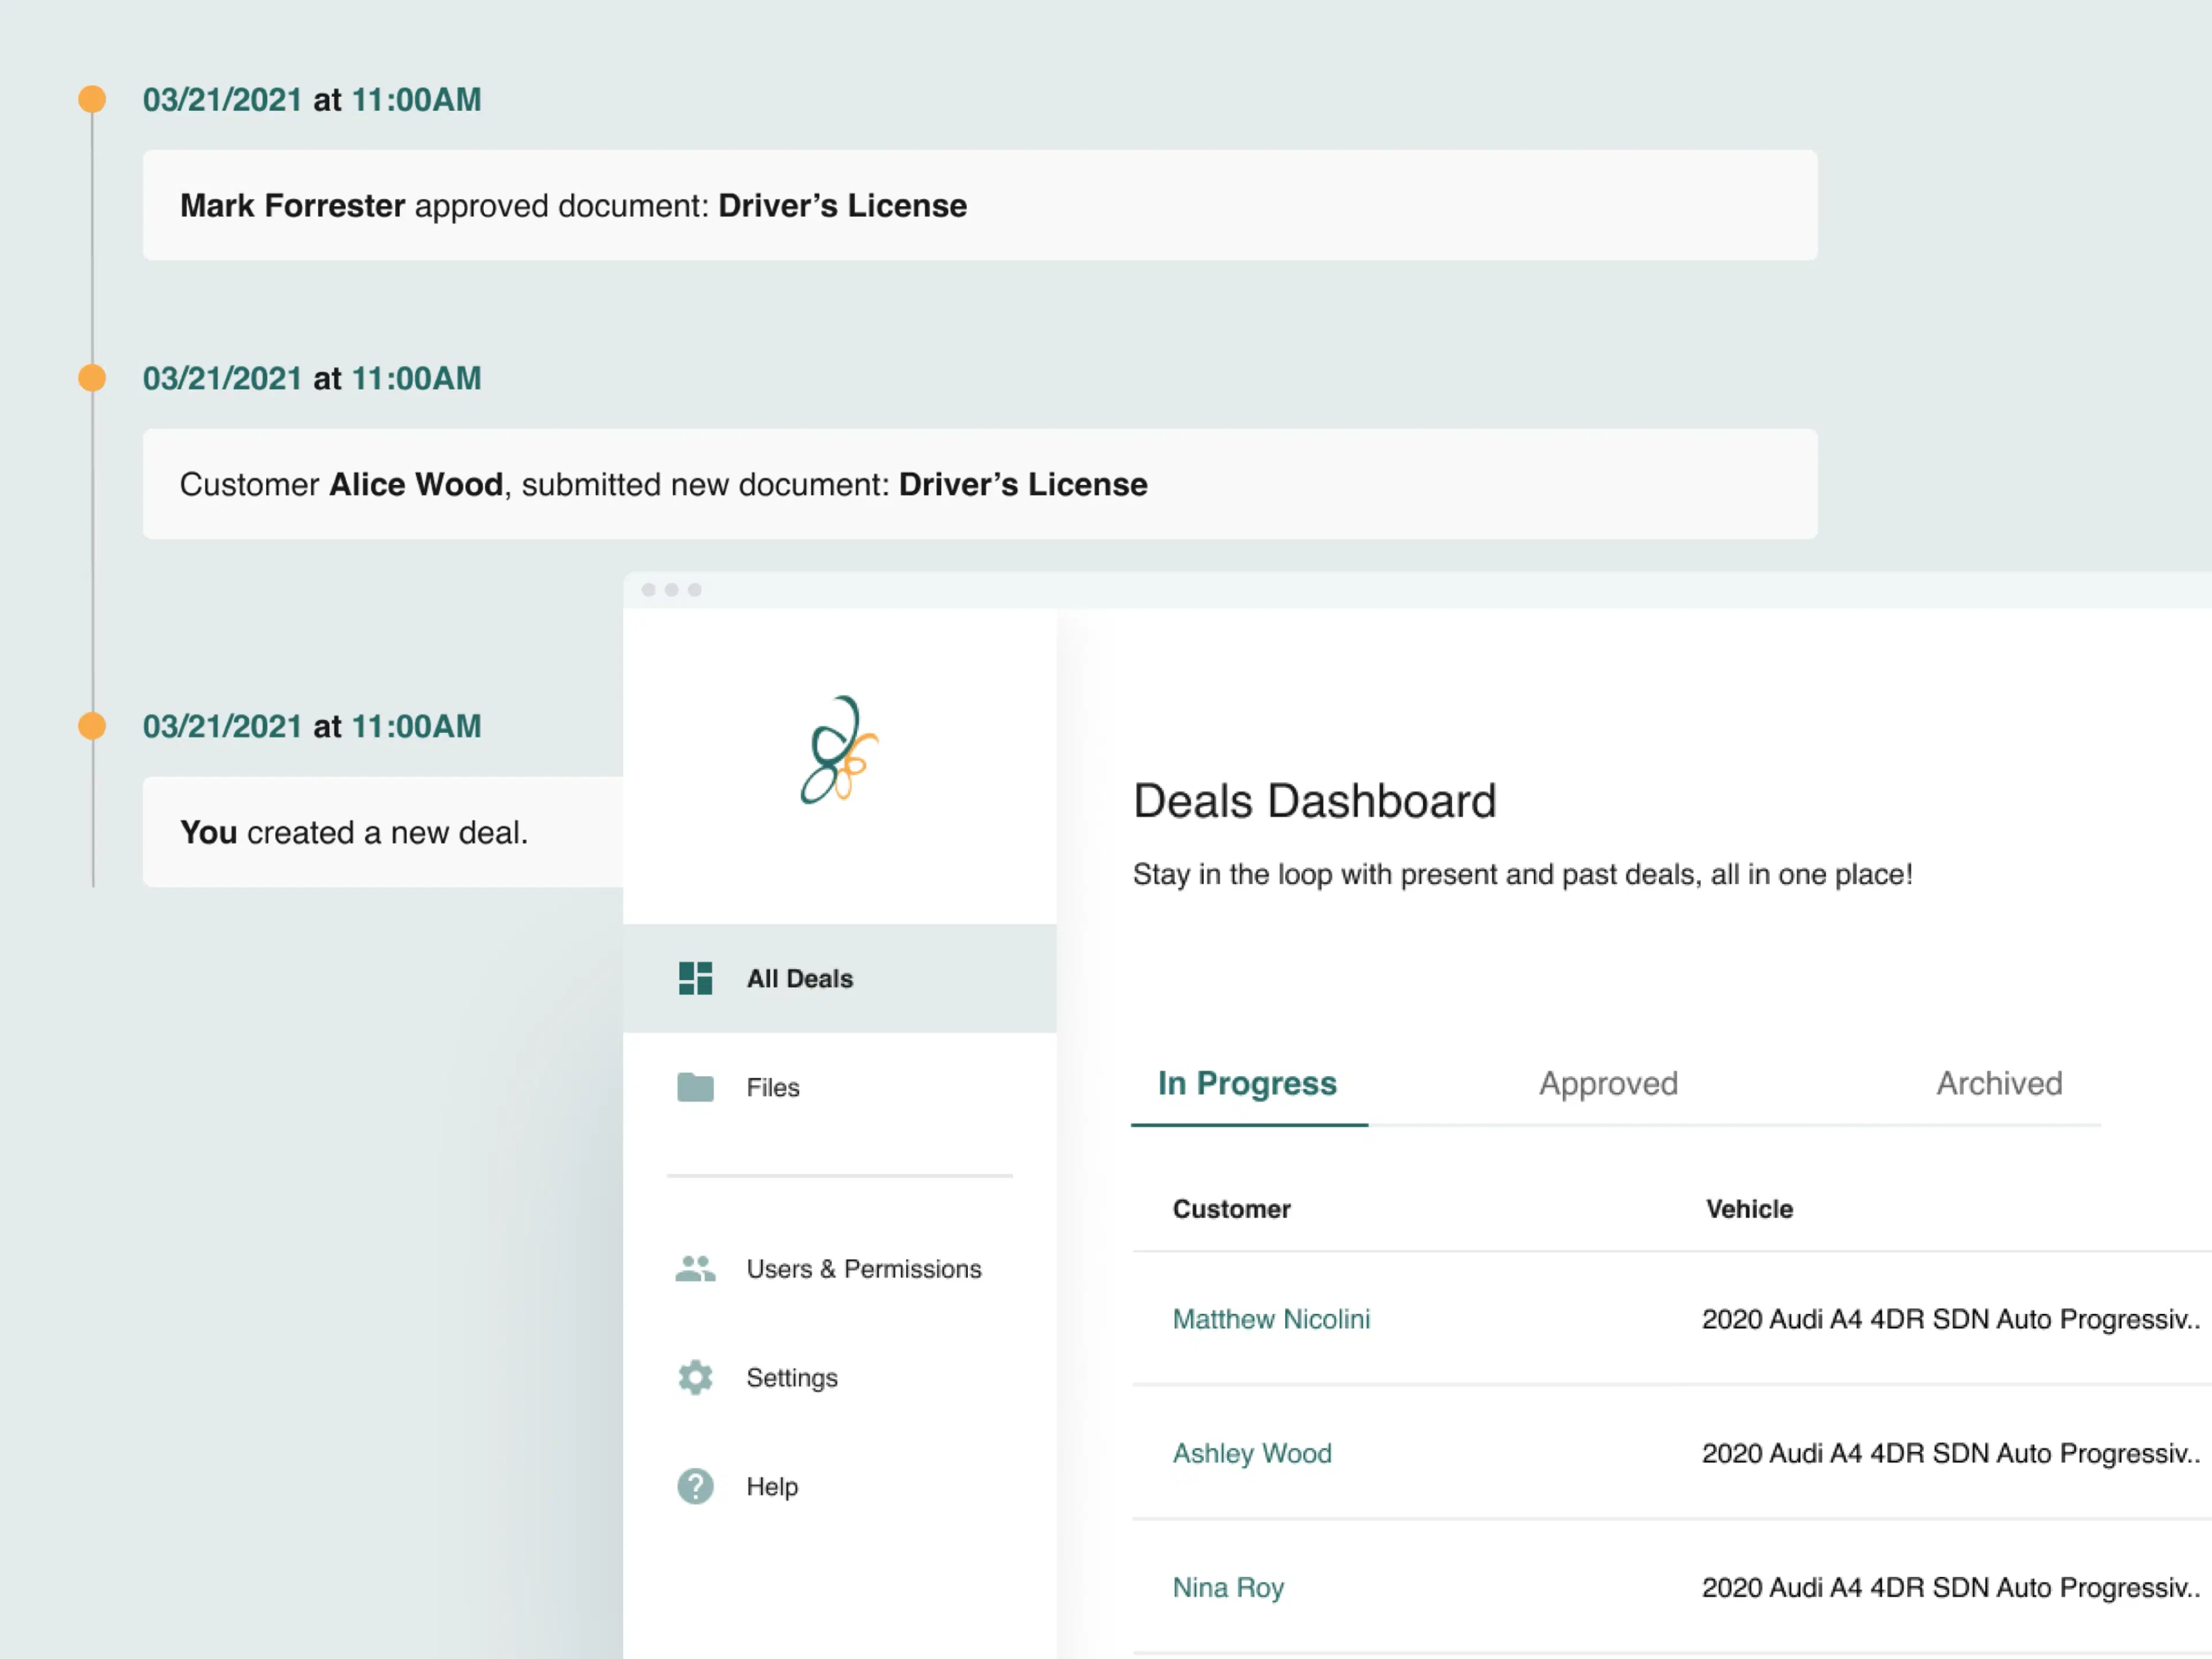This screenshot has width=2212, height=1659.
Task: Click the Help question mark icon
Action: 695,1486
